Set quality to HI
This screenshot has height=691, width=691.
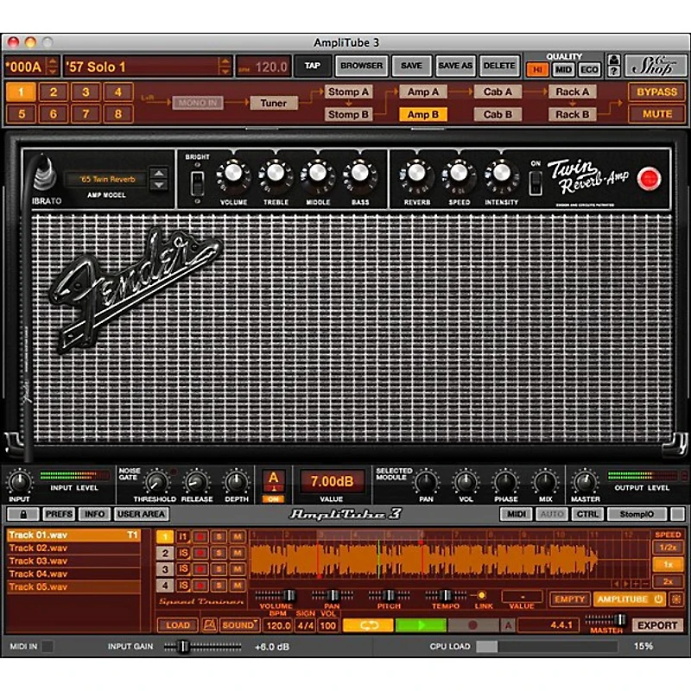point(537,70)
